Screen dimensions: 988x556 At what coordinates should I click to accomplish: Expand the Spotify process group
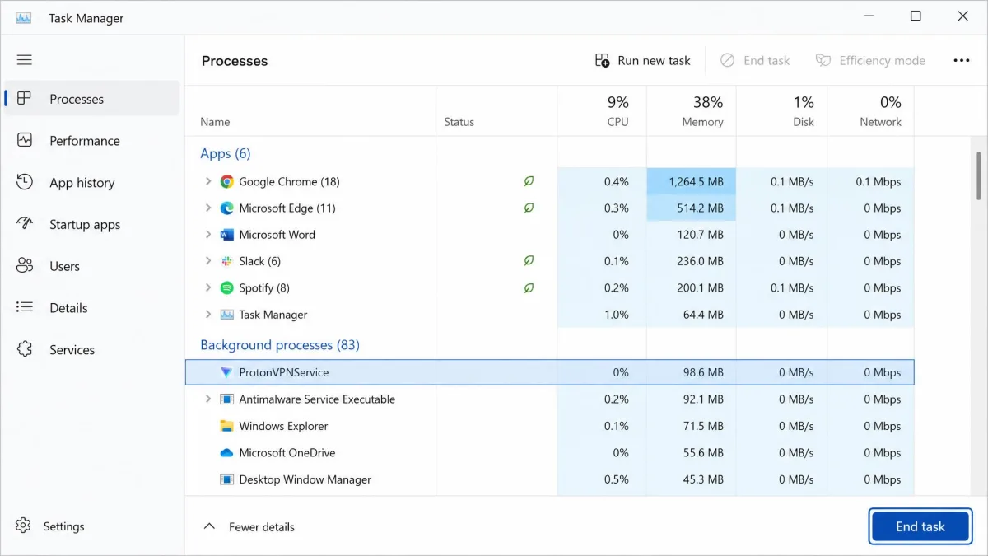[x=207, y=288]
